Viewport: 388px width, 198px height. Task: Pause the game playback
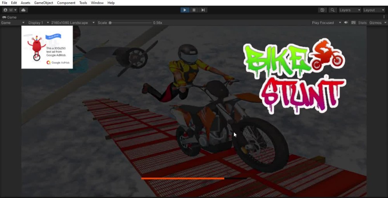coord(194,10)
